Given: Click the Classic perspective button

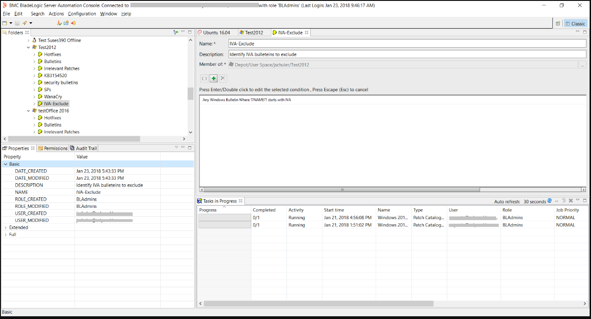Looking at the screenshot, I should pos(576,24).
